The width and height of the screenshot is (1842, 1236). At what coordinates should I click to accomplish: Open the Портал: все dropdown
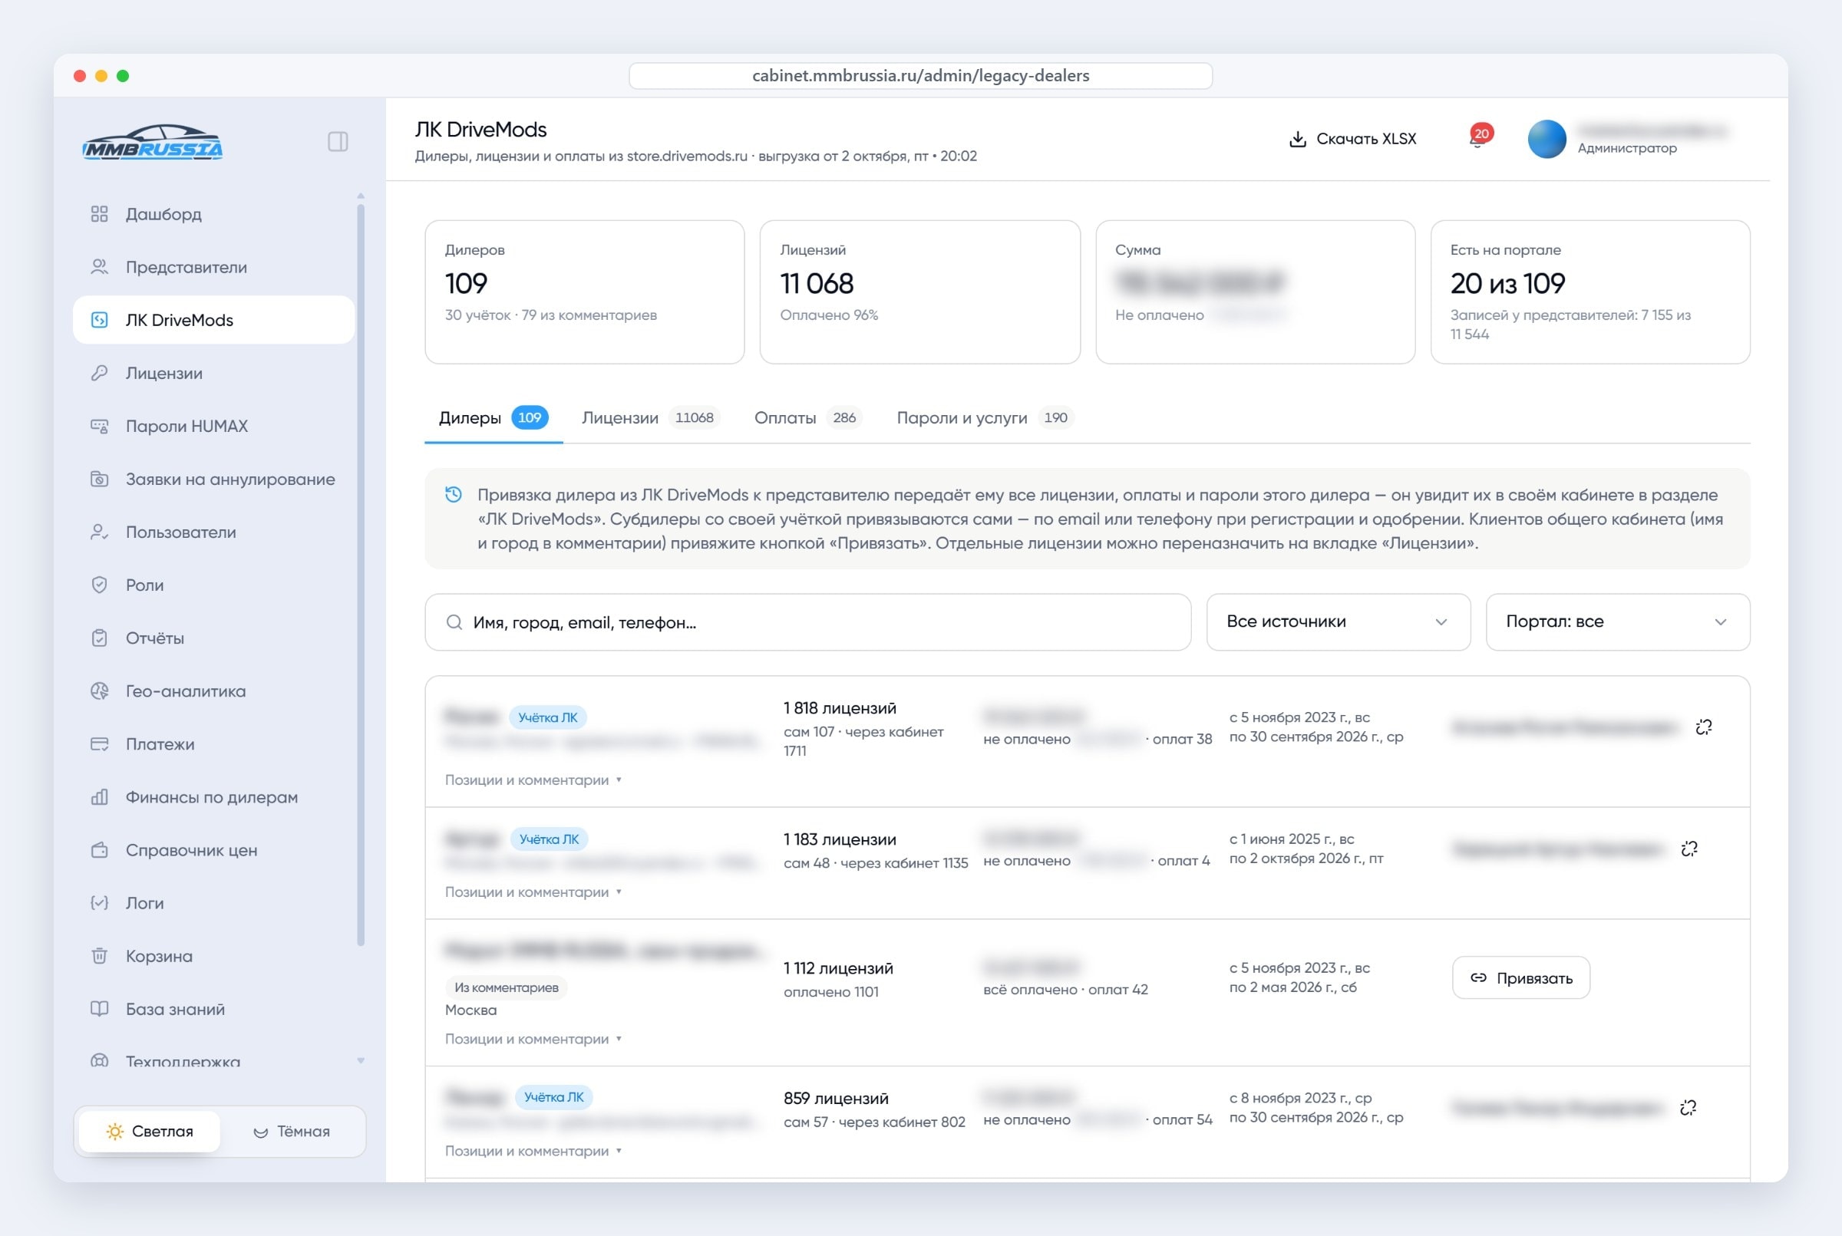point(1617,621)
